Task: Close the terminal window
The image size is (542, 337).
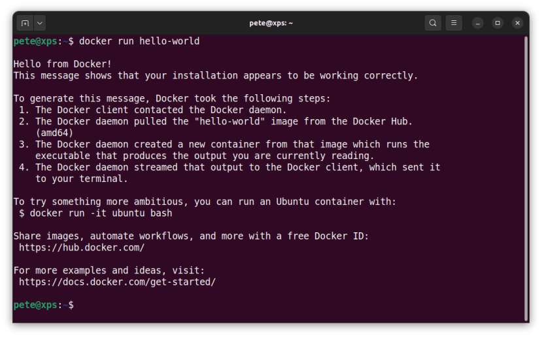Action: tap(517, 23)
